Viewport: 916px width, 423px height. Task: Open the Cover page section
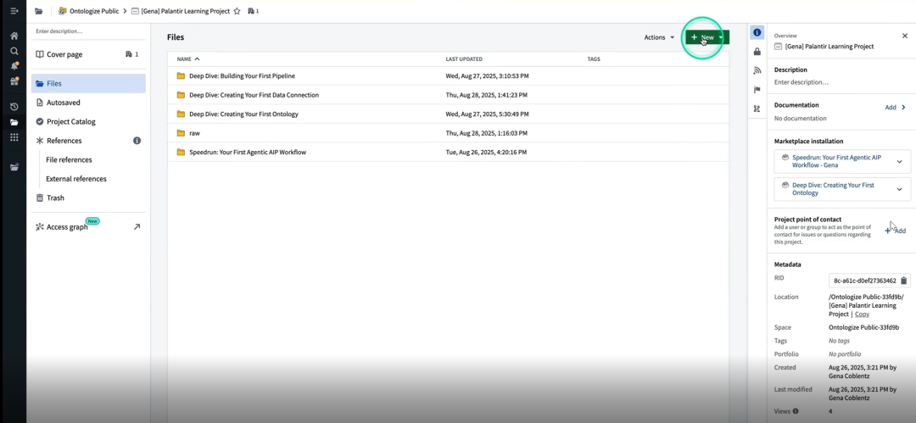click(88, 54)
